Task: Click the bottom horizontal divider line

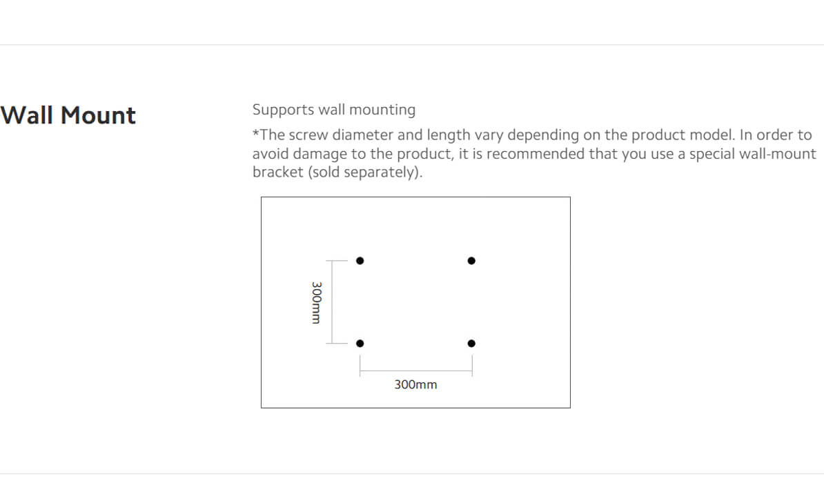Action: click(x=412, y=474)
